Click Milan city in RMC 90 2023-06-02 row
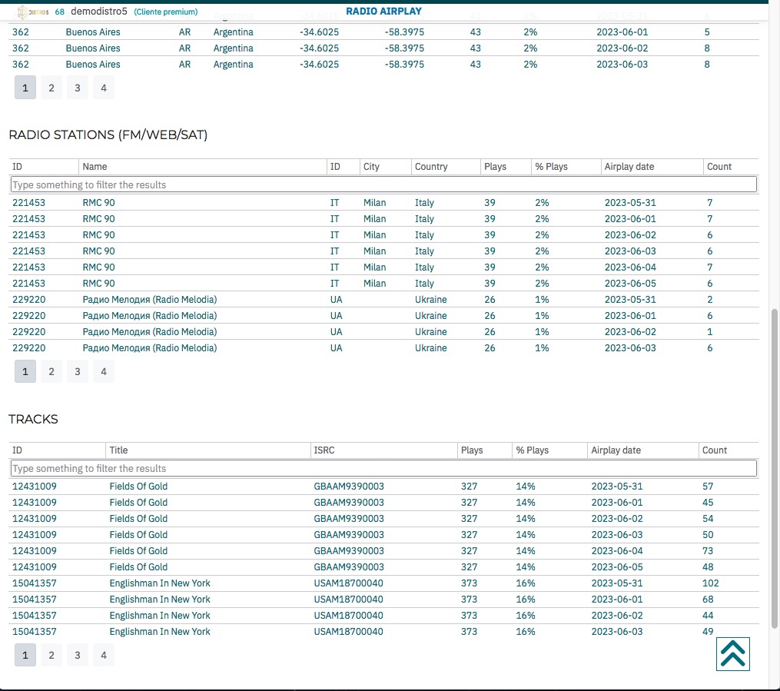Viewport: 780px width, 691px height. coord(374,234)
